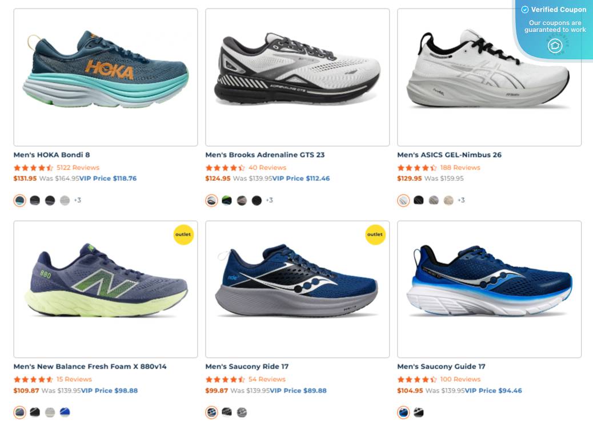The image size is (593, 429).
Task: Select the orange color swatch for Saucony Ride 17
Action: tap(211, 412)
